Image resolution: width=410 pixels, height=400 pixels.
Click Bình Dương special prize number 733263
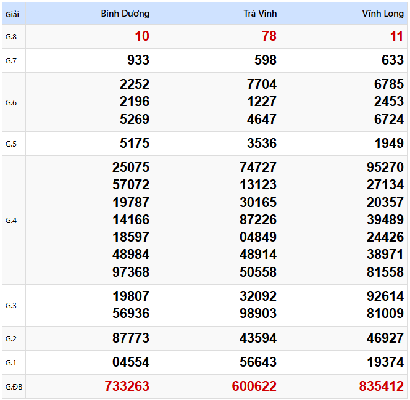127,386
